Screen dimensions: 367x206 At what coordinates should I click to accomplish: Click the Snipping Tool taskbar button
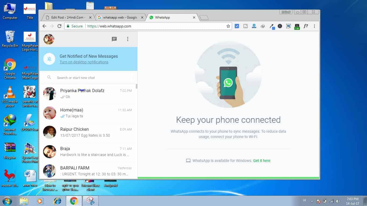[x=91, y=201]
